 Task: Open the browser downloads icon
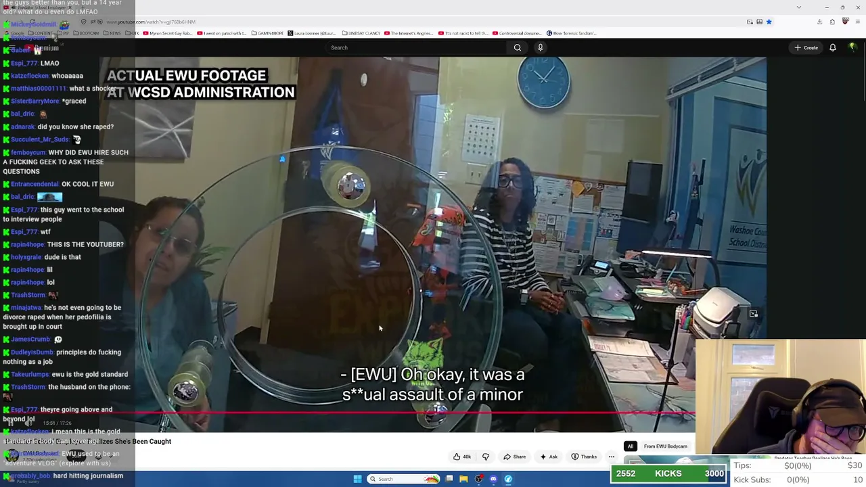point(819,22)
